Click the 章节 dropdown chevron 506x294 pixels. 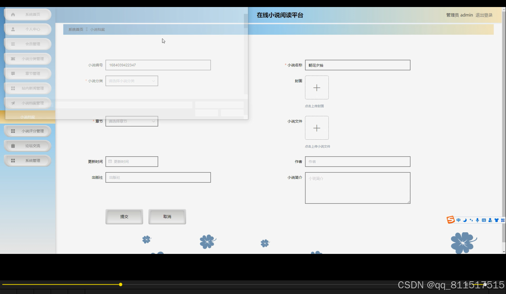[154, 121]
